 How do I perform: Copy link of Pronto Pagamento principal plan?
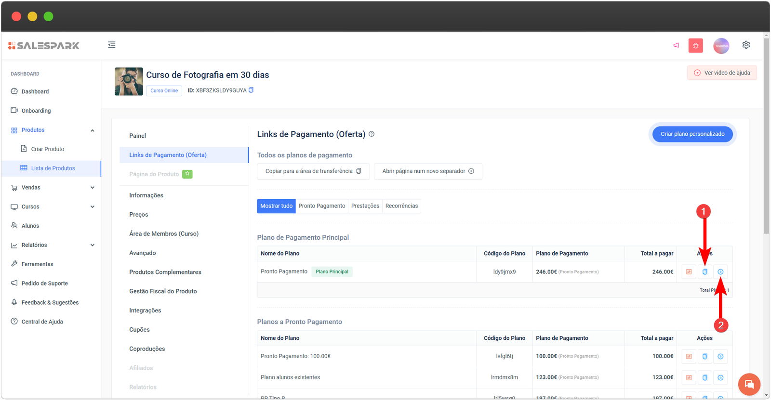[705, 272]
